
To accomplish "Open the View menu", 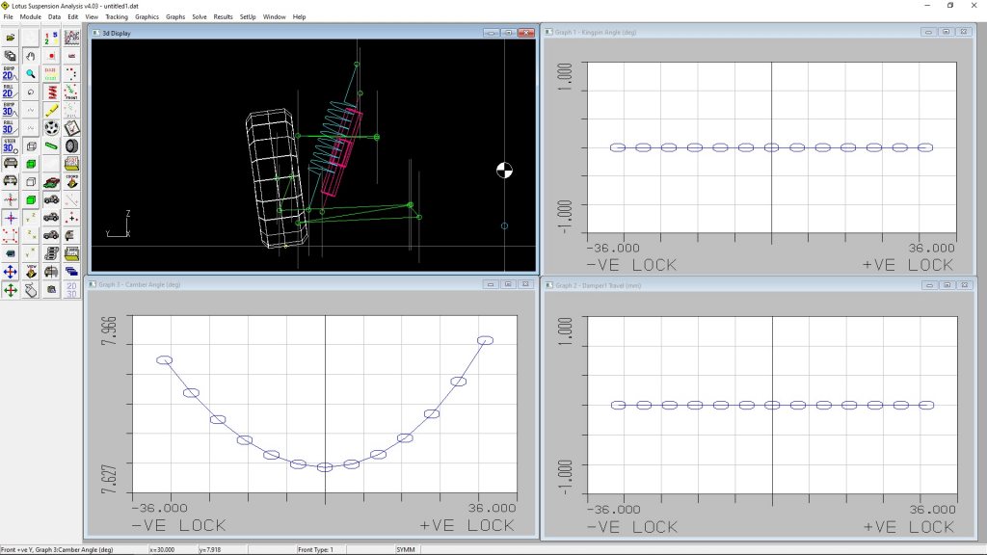I will pos(92,17).
